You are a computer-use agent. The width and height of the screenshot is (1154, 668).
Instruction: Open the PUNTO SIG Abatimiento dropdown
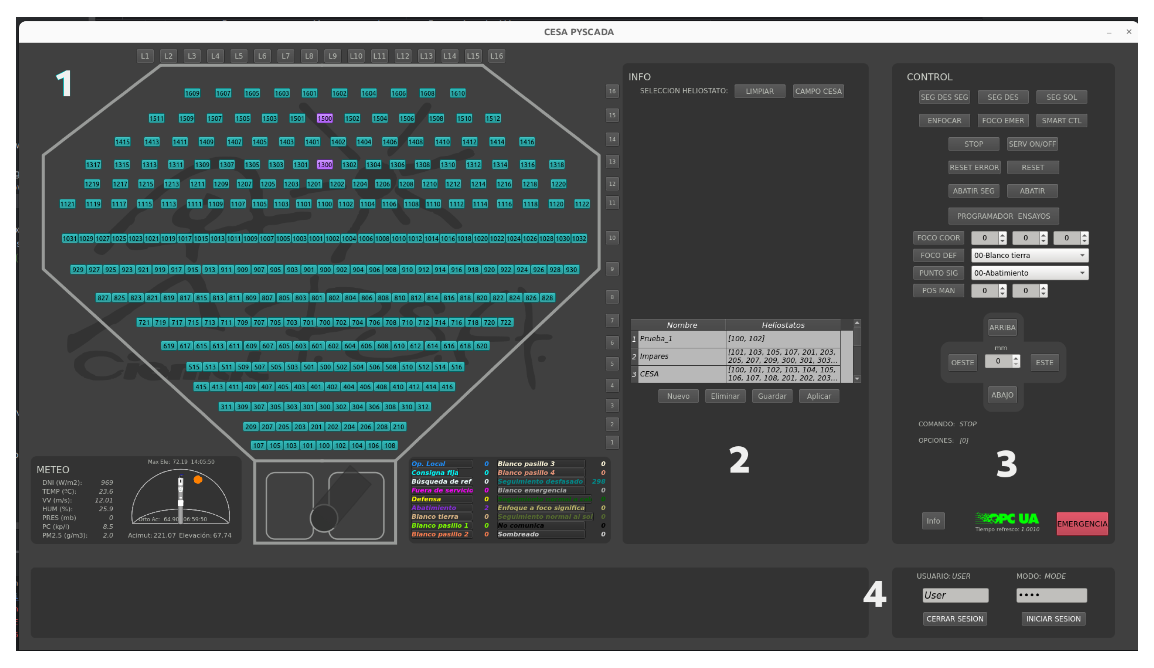[x=1029, y=273]
